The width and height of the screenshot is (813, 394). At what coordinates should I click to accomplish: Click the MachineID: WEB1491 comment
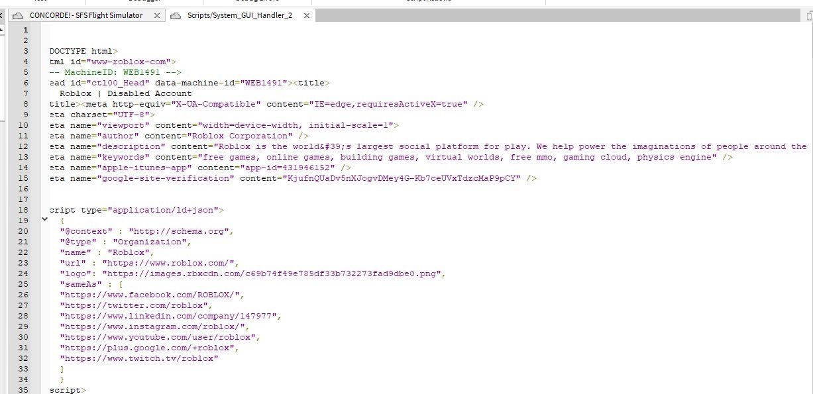(115, 72)
